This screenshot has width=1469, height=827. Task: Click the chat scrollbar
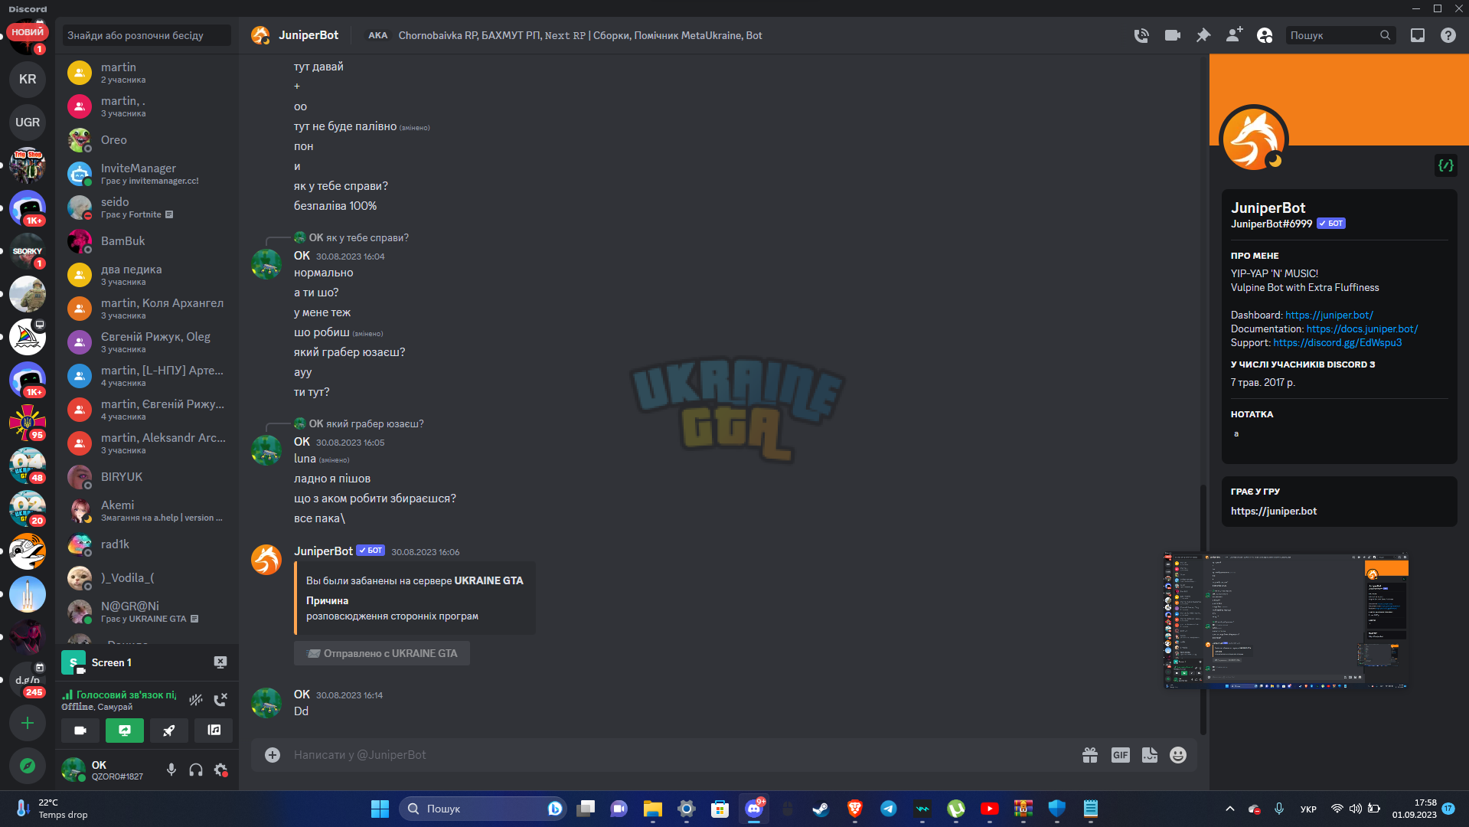(1203, 609)
